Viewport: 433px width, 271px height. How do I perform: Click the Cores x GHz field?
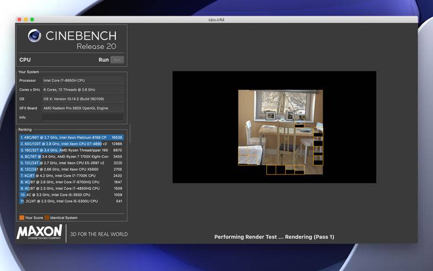coord(83,89)
